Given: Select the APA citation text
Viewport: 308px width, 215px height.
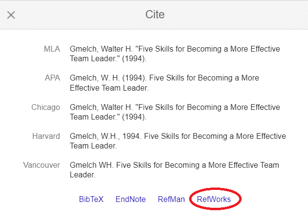Looking at the screenshot, I should pyautogui.click(x=164, y=83).
